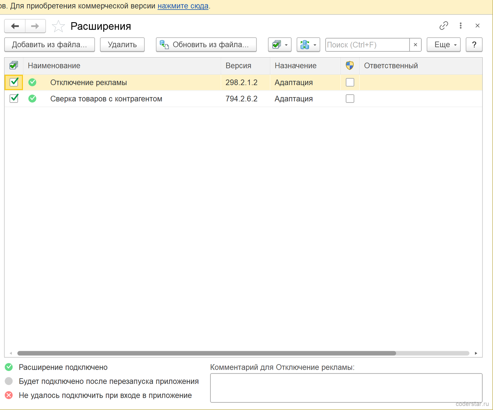493x410 pixels.
Task: Click the shield column header icon
Action: click(350, 65)
